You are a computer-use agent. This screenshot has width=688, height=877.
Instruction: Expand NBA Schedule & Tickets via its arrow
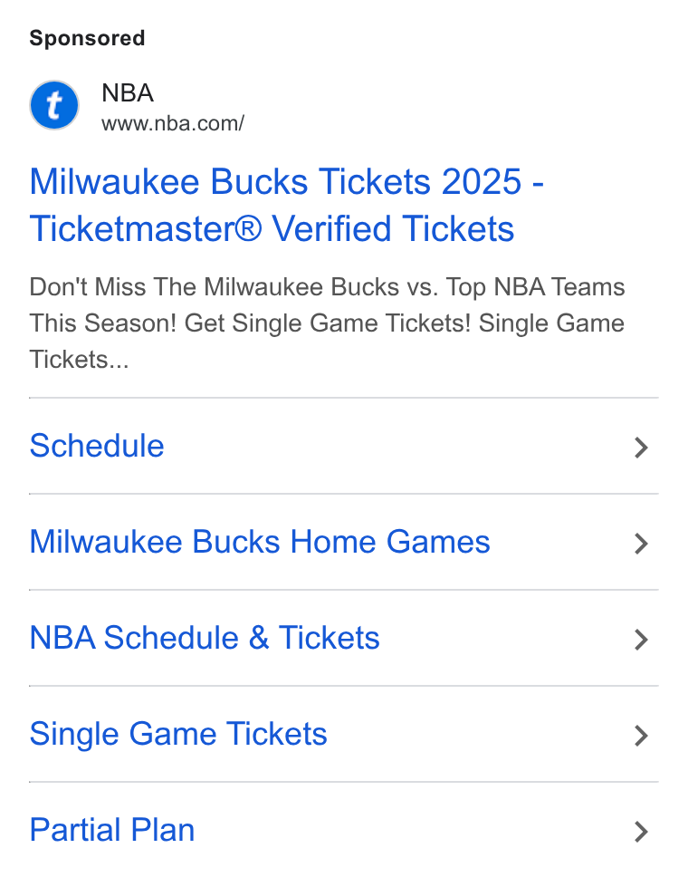tap(641, 640)
